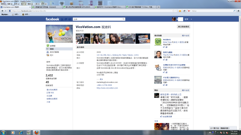Click the photos icon in left sidebar

(x=48, y=55)
